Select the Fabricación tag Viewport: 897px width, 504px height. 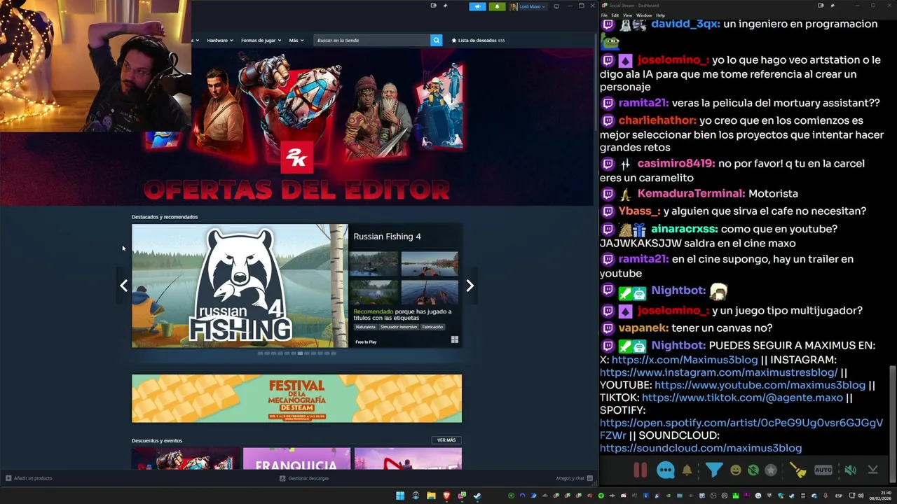point(432,327)
